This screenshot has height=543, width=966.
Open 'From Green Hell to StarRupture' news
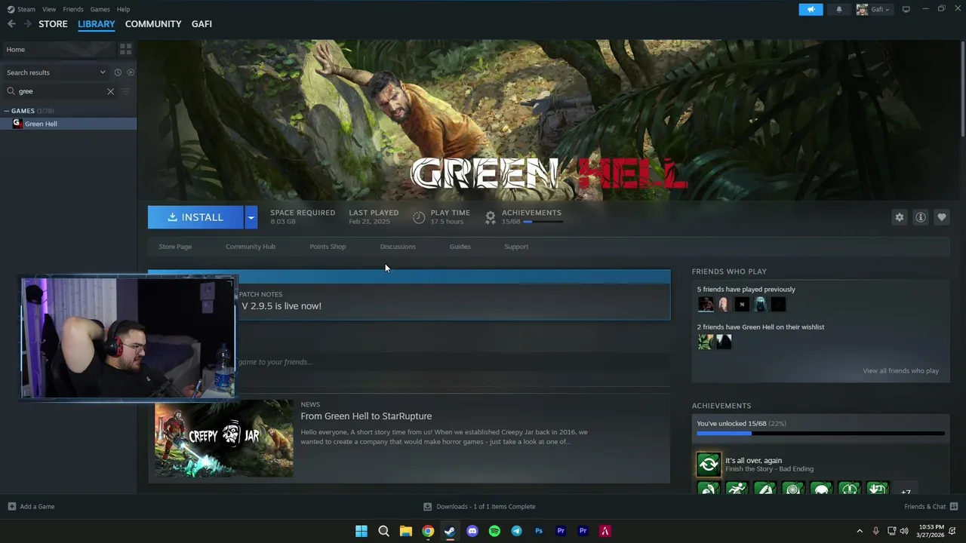(366, 416)
